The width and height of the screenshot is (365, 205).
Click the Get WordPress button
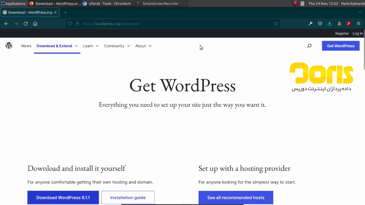click(340, 46)
